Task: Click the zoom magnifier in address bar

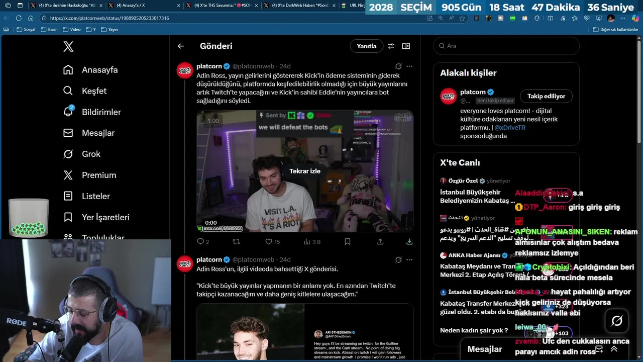Action: click(x=441, y=18)
